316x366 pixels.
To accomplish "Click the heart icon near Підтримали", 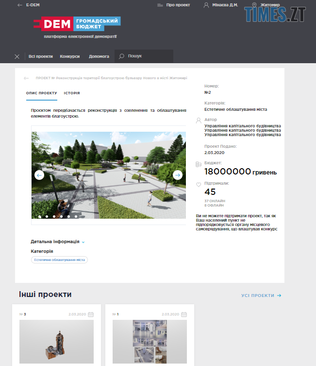I will coord(199,185).
